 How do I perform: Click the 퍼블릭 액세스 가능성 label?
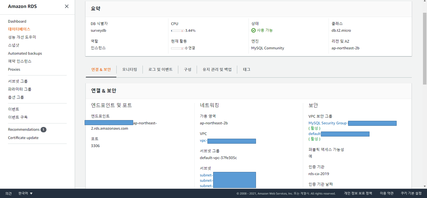[x=326, y=149]
